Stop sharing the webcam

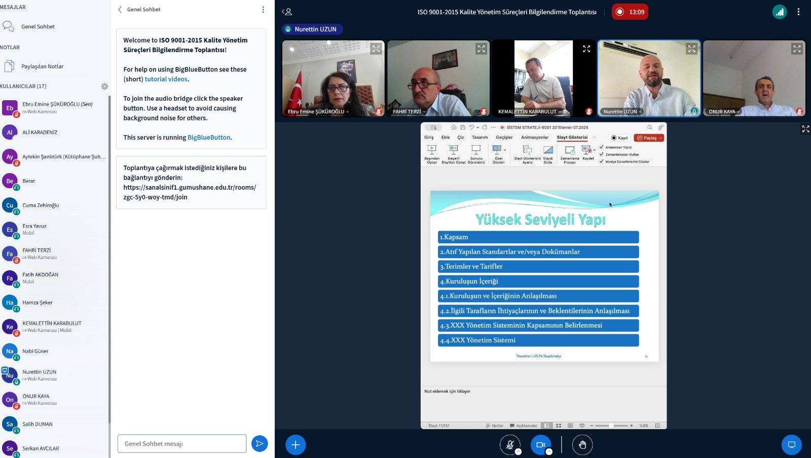click(541, 445)
